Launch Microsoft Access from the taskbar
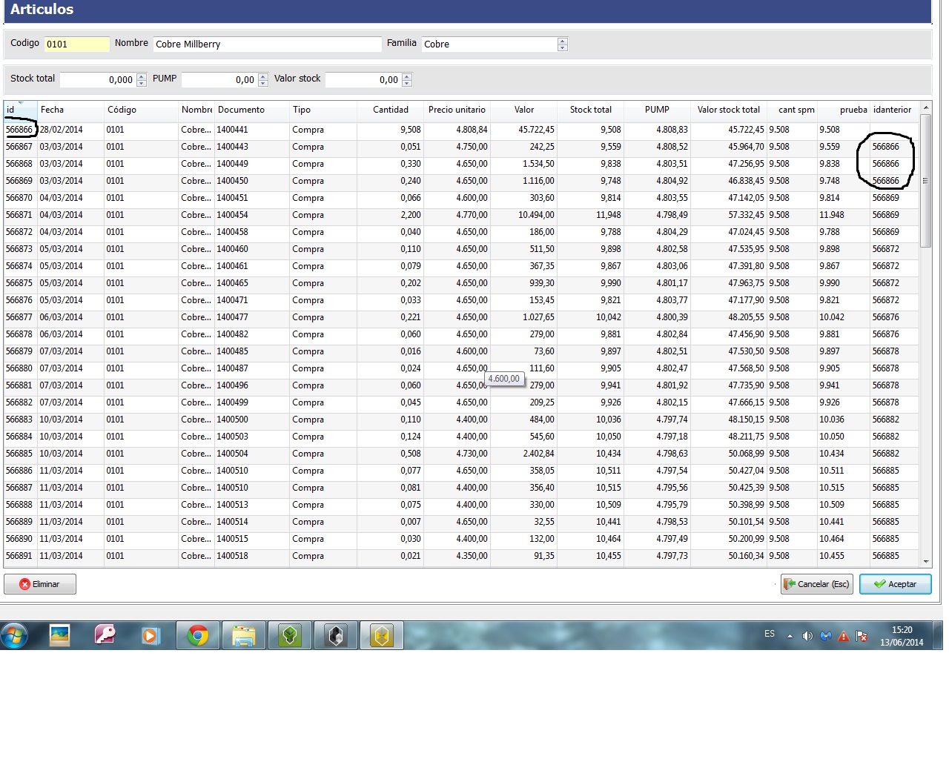Image resolution: width=949 pixels, height=759 pixels. [x=105, y=635]
